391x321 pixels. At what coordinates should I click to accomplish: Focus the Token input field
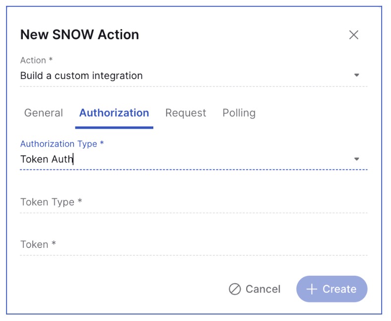point(194,244)
